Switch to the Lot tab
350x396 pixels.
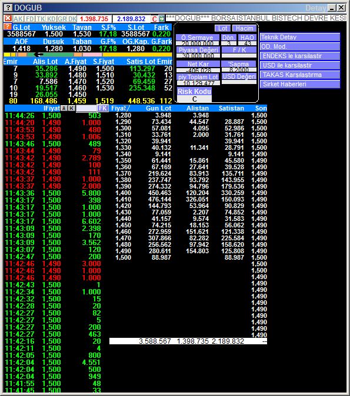222,28
